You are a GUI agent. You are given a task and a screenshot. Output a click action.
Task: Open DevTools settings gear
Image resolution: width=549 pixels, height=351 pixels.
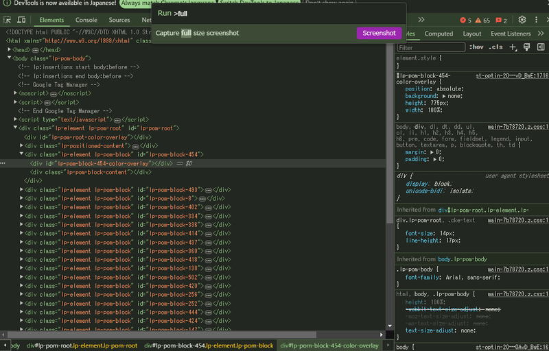point(522,20)
